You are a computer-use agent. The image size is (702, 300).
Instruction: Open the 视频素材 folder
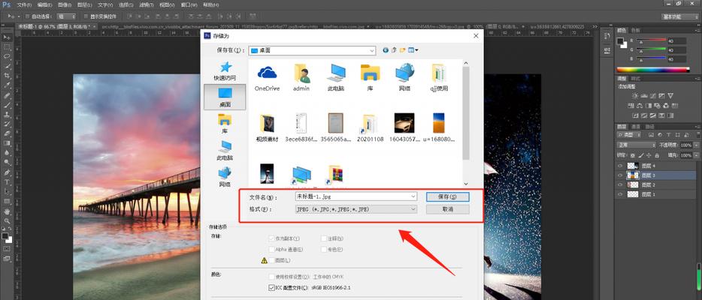tap(268, 127)
